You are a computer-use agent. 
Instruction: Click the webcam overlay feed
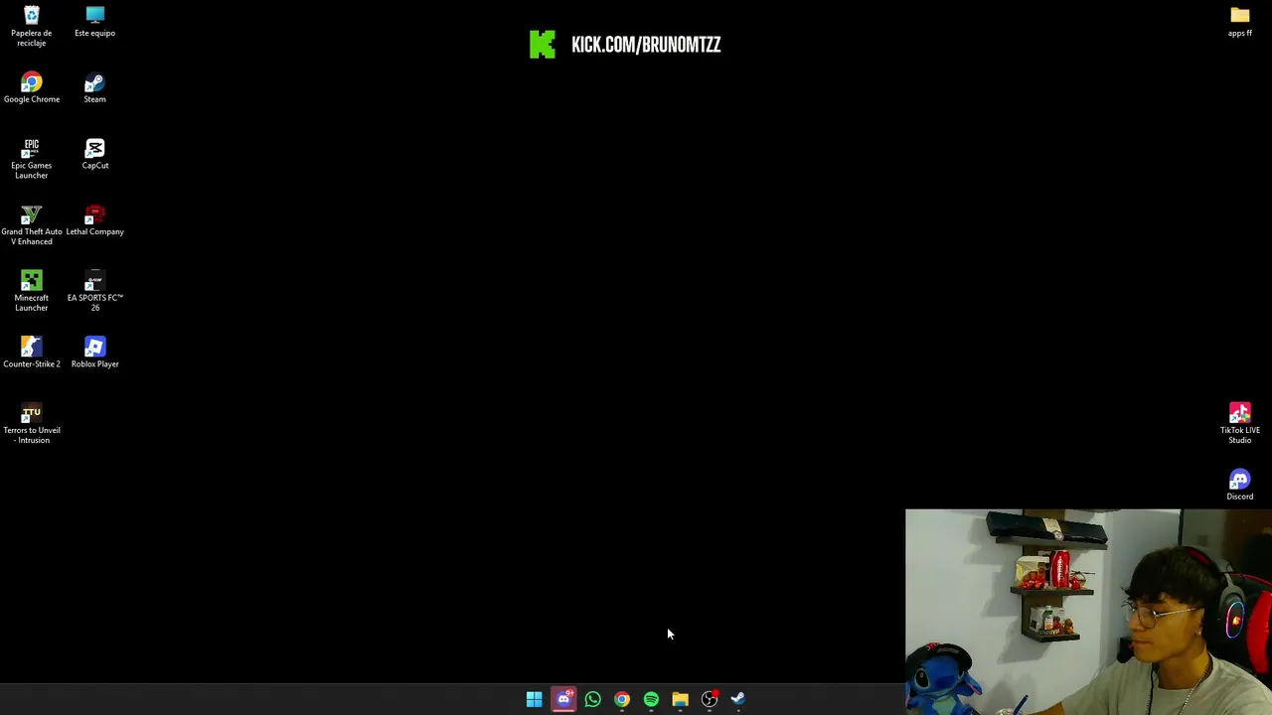(1088, 612)
